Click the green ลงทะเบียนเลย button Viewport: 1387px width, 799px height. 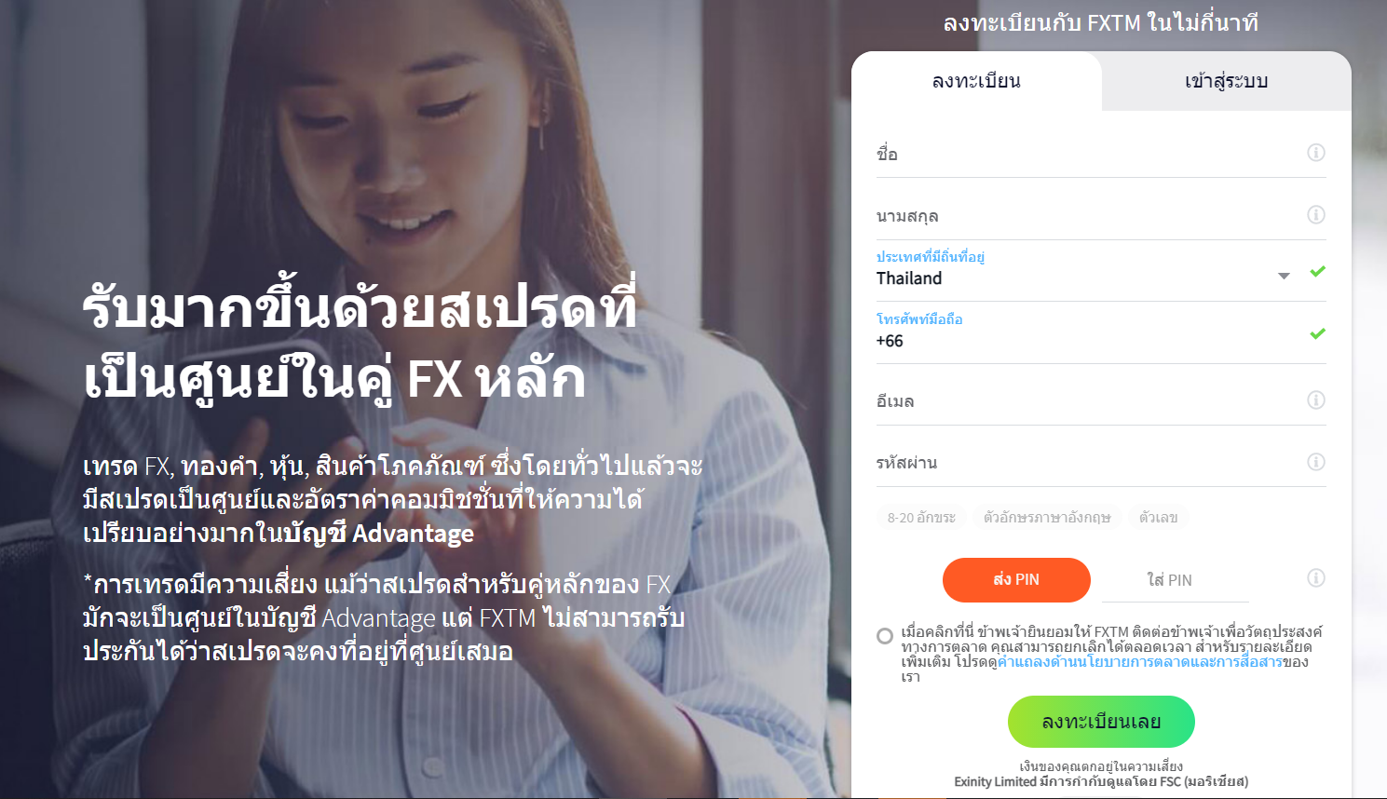coord(1101,722)
